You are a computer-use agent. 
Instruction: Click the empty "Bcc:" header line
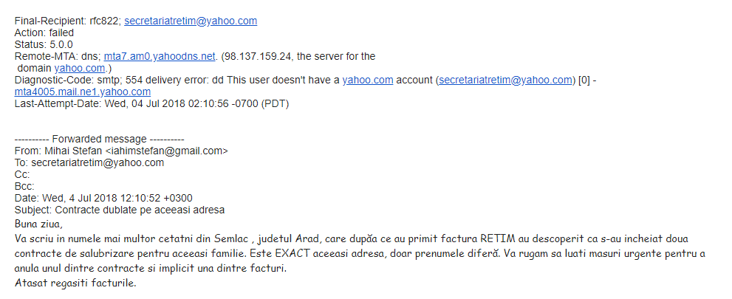point(24,186)
